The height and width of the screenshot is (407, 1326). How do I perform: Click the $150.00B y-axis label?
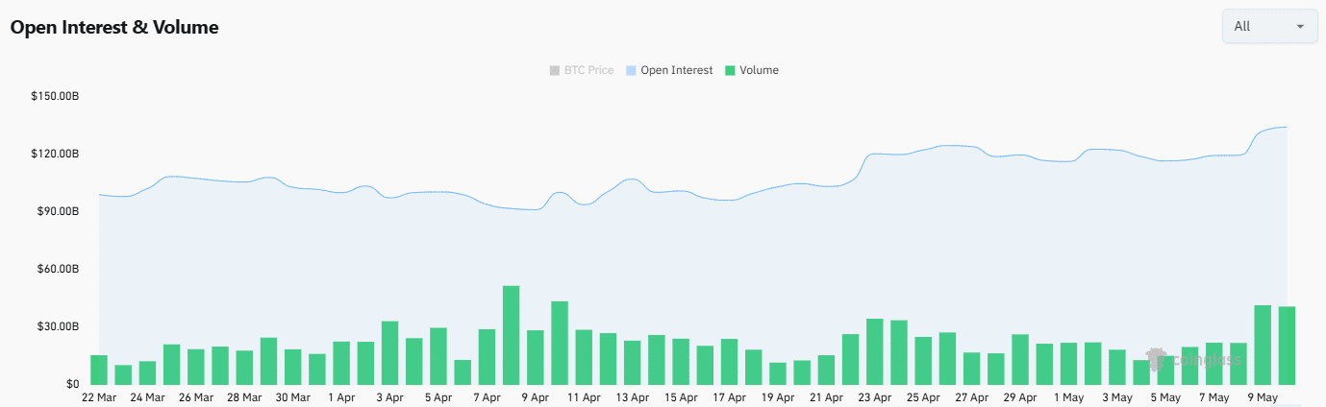point(55,96)
